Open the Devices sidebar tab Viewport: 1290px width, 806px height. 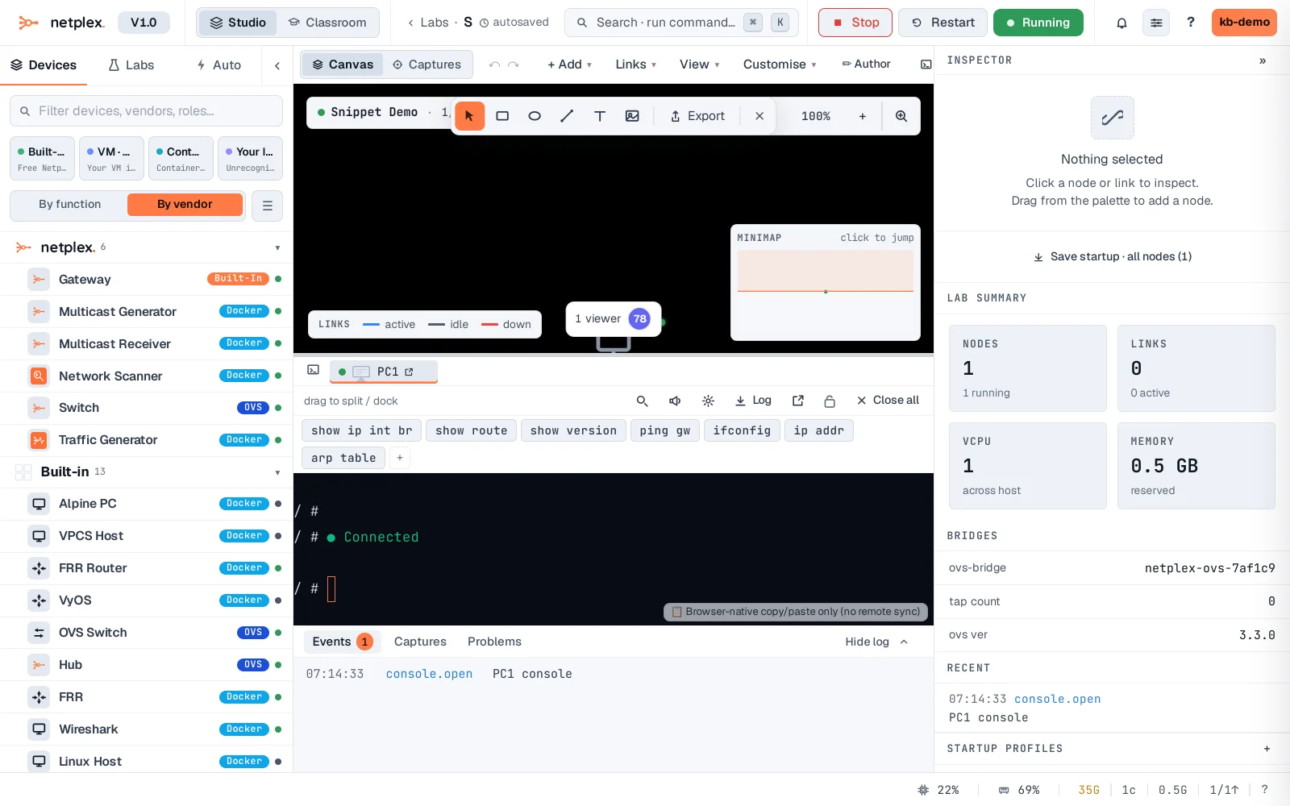tap(44, 65)
